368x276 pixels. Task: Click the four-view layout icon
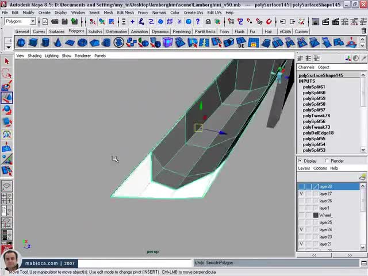pos(6,198)
